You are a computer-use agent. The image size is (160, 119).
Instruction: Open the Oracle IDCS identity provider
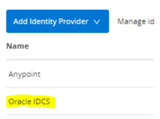pos(29,101)
